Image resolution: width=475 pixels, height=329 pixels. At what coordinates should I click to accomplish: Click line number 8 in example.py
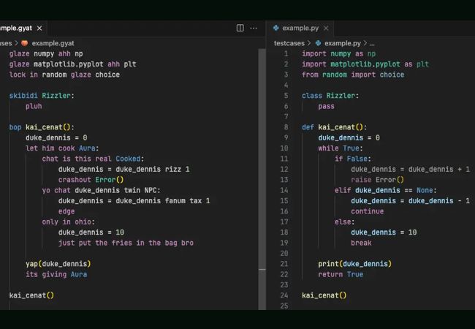[x=286, y=127]
